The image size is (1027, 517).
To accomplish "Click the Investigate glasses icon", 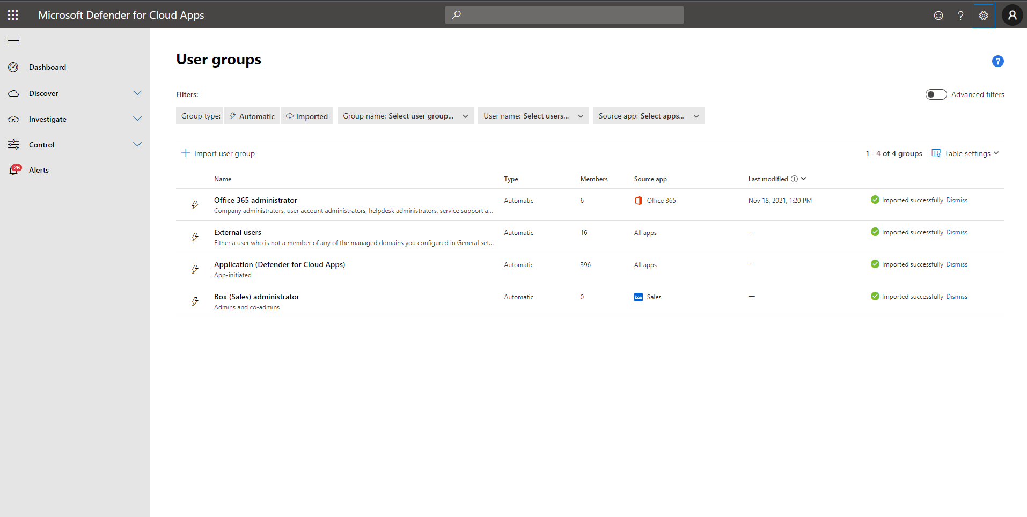I will tap(13, 119).
